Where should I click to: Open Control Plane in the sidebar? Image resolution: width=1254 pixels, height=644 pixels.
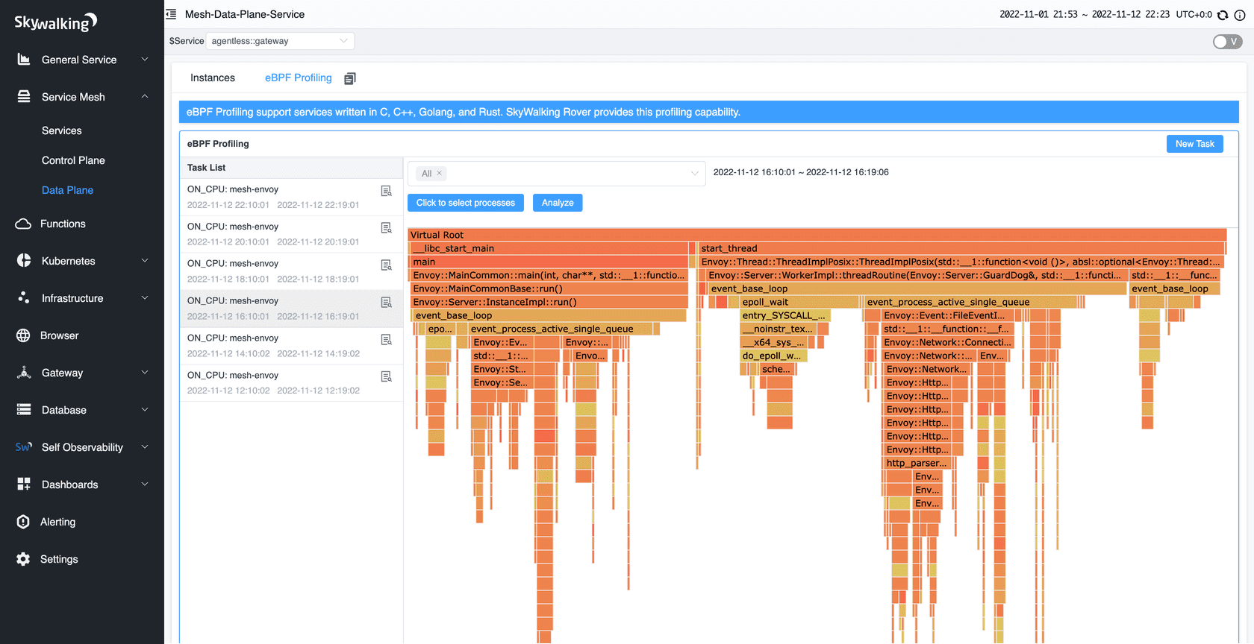73,160
